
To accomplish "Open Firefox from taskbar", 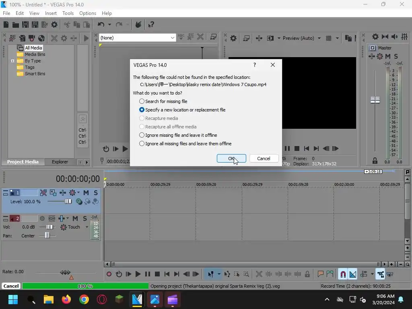I will (x=66, y=299).
